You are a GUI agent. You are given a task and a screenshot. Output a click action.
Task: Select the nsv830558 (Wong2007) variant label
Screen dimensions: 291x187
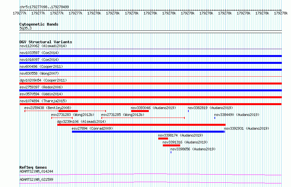tap(39, 73)
